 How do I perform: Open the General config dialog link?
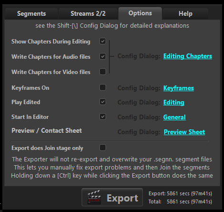pyautogui.click(x=174, y=117)
